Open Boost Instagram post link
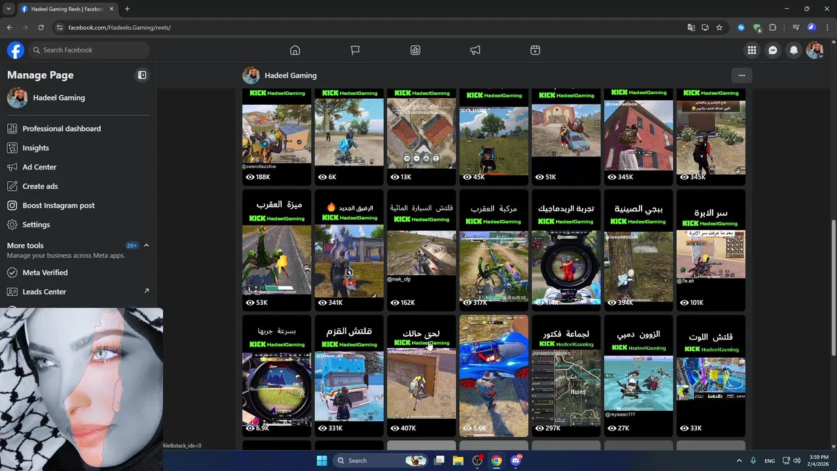The width and height of the screenshot is (837, 471). click(59, 205)
